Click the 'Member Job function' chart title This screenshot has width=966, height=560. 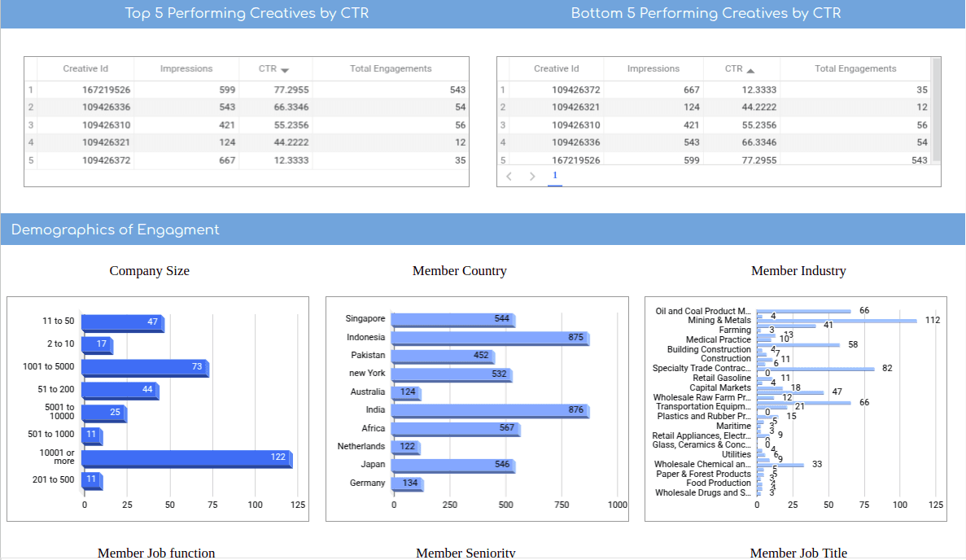click(156, 553)
